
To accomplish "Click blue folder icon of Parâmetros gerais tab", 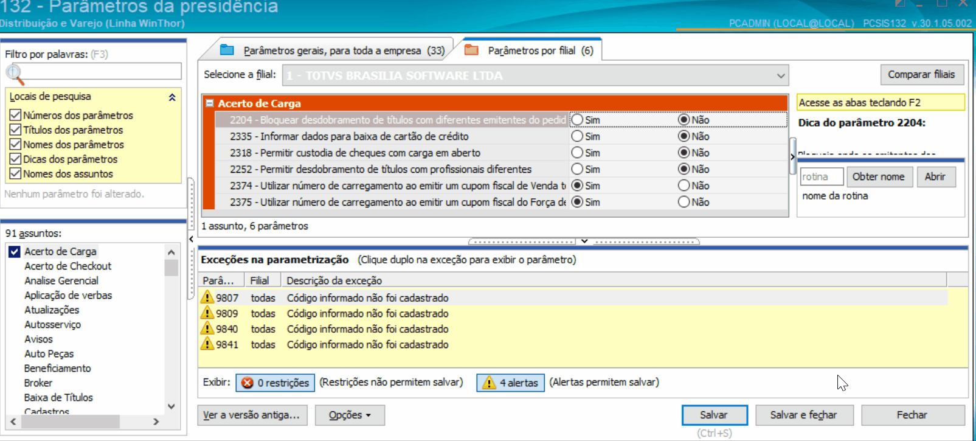I will click(227, 50).
